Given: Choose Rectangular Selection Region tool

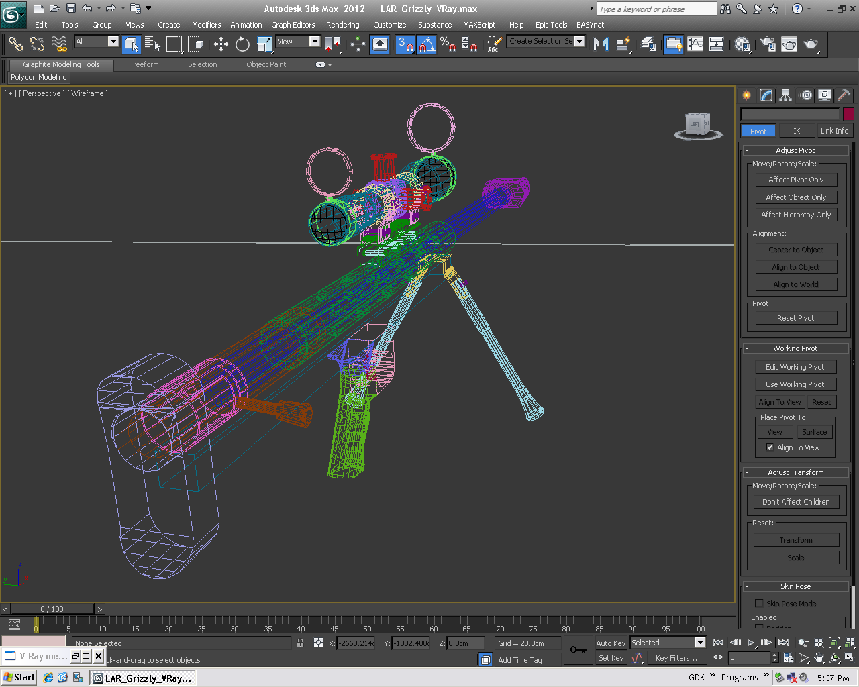Looking at the screenshot, I should [174, 44].
